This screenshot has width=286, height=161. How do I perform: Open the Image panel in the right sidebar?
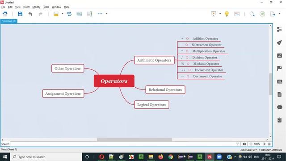[x=279, y=55]
